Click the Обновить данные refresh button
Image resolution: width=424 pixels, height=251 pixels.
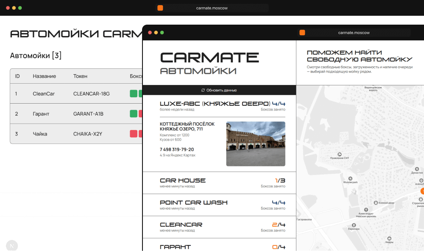219,90
